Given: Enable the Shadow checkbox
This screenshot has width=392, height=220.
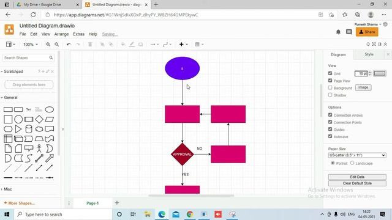Looking at the screenshot, I should pyautogui.click(x=330, y=95).
